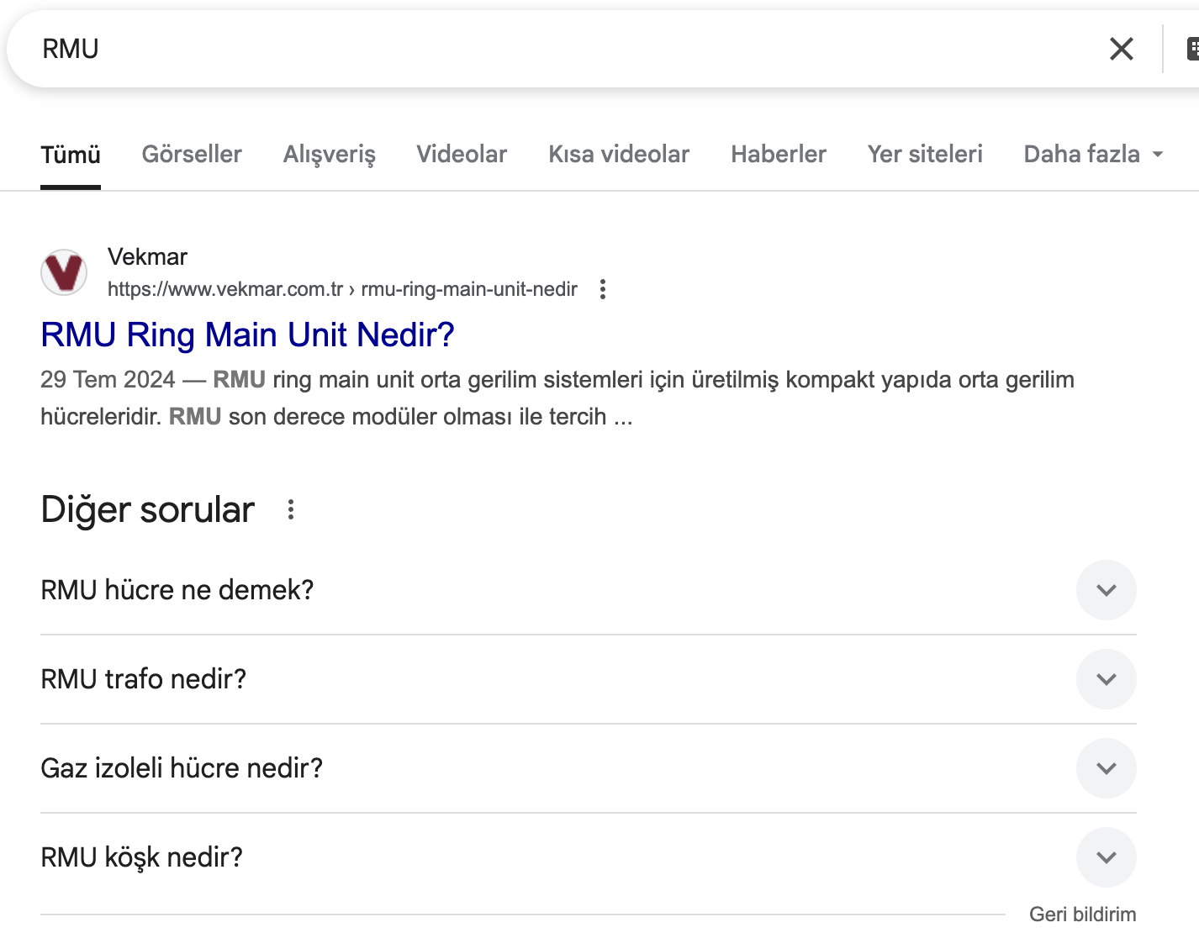Switch to the Görseller tab
The image size is (1199, 933).
[x=192, y=155]
